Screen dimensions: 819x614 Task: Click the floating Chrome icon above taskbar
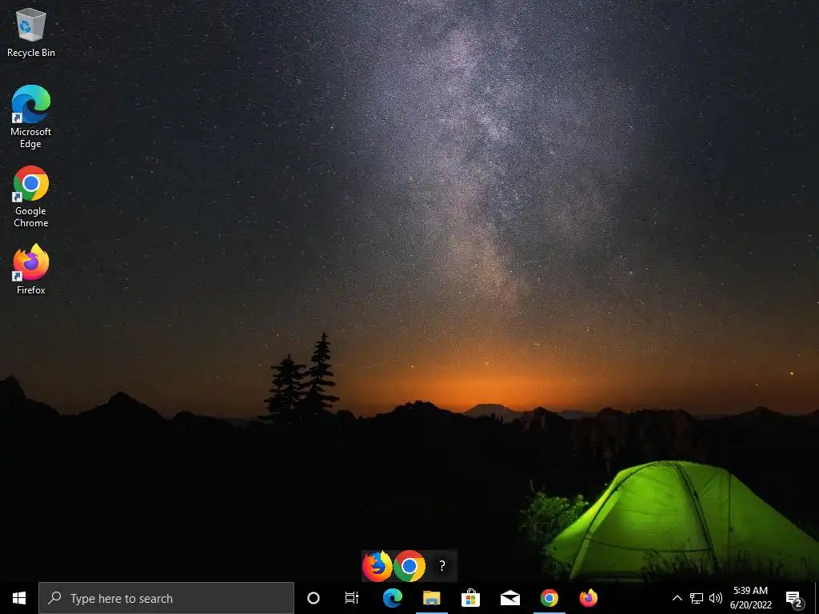(409, 566)
